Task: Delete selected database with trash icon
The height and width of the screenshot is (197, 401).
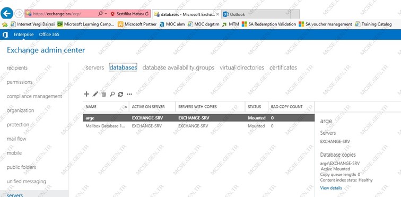Action: pos(103,95)
